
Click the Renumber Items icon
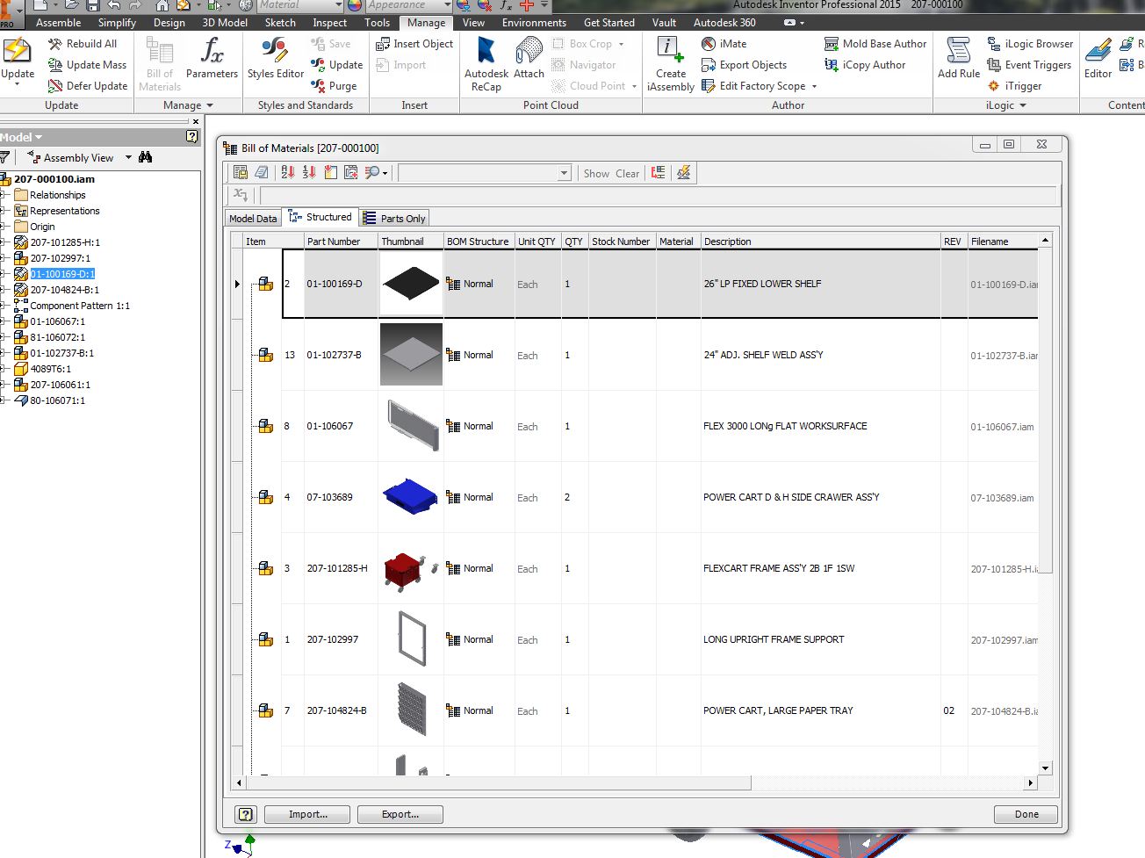309,173
